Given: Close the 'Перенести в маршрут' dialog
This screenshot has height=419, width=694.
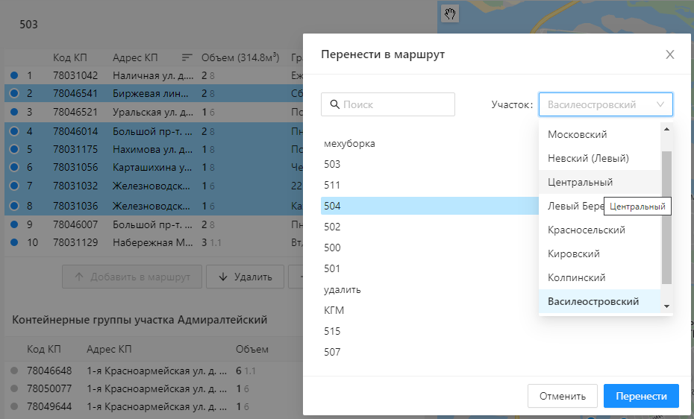Looking at the screenshot, I should coord(669,54).
